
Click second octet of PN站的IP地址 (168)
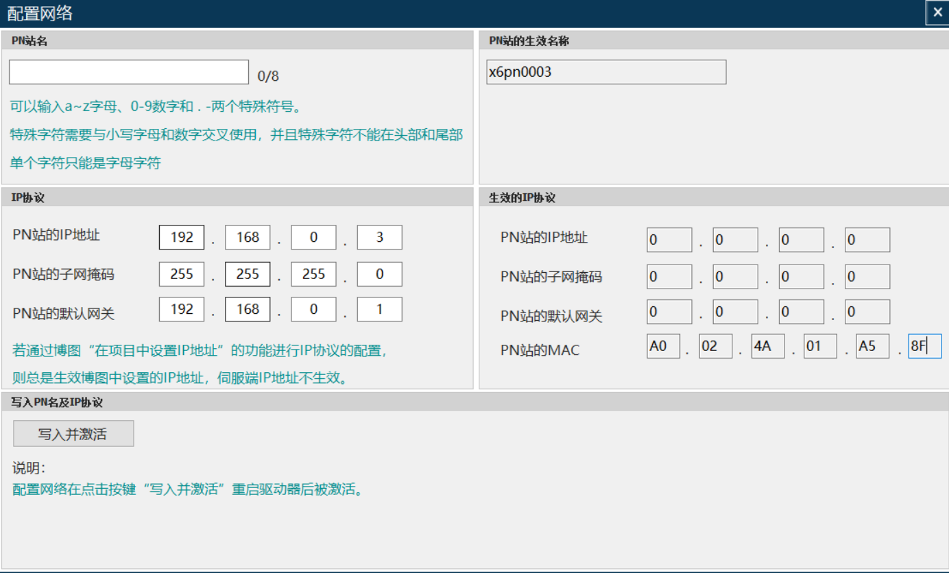[x=248, y=238]
